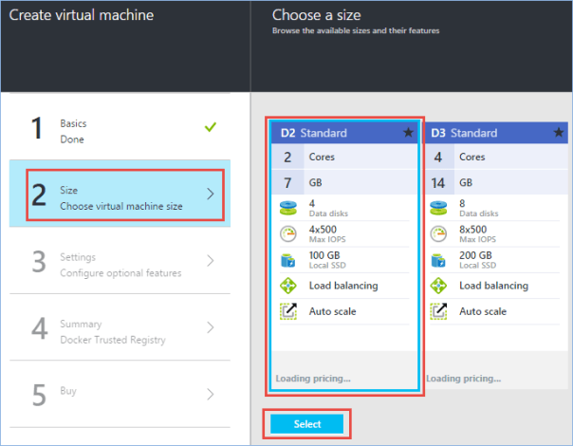The height and width of the screenshot is (446, 573).
Task: Click the D3 Standard data disks icon
Action: (x=438, y=209)
